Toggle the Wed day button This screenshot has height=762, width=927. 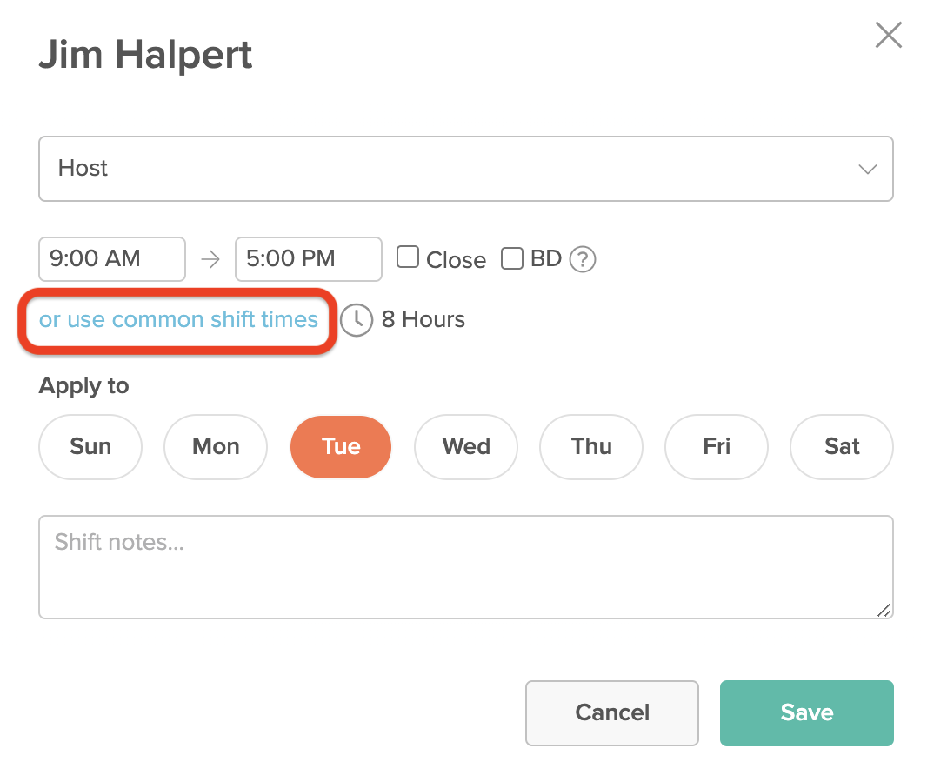coord(466,447)
